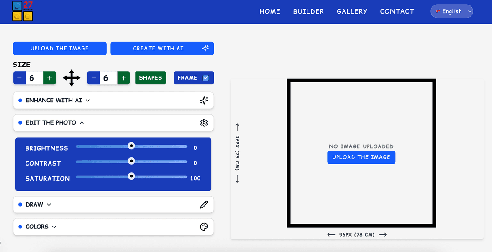Toggle the Frame checkbox
Screen dimensions: 492x252
(205, 78)
